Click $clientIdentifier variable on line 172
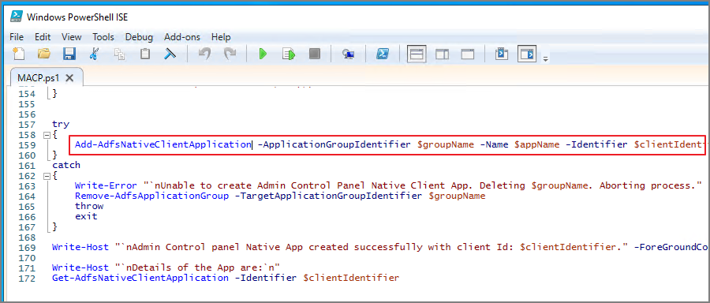 click(x=351, y=277)
